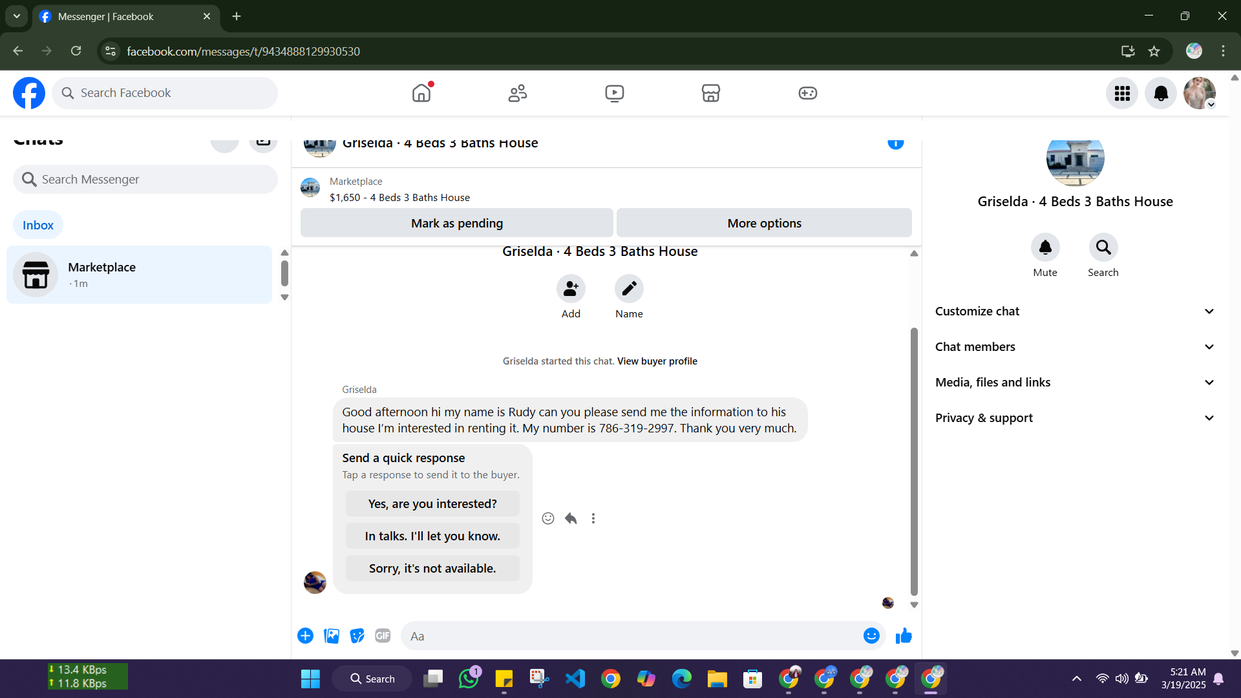Install the app using address bar icon
The image size is (1241, 698).
[1128, 51]
